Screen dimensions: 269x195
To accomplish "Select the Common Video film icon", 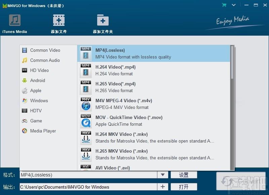I will coord(25,50).
